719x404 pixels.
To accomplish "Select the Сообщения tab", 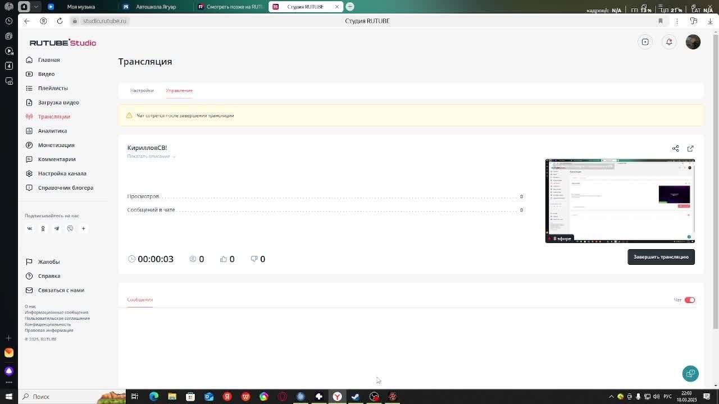I will [x=140, y=300].
